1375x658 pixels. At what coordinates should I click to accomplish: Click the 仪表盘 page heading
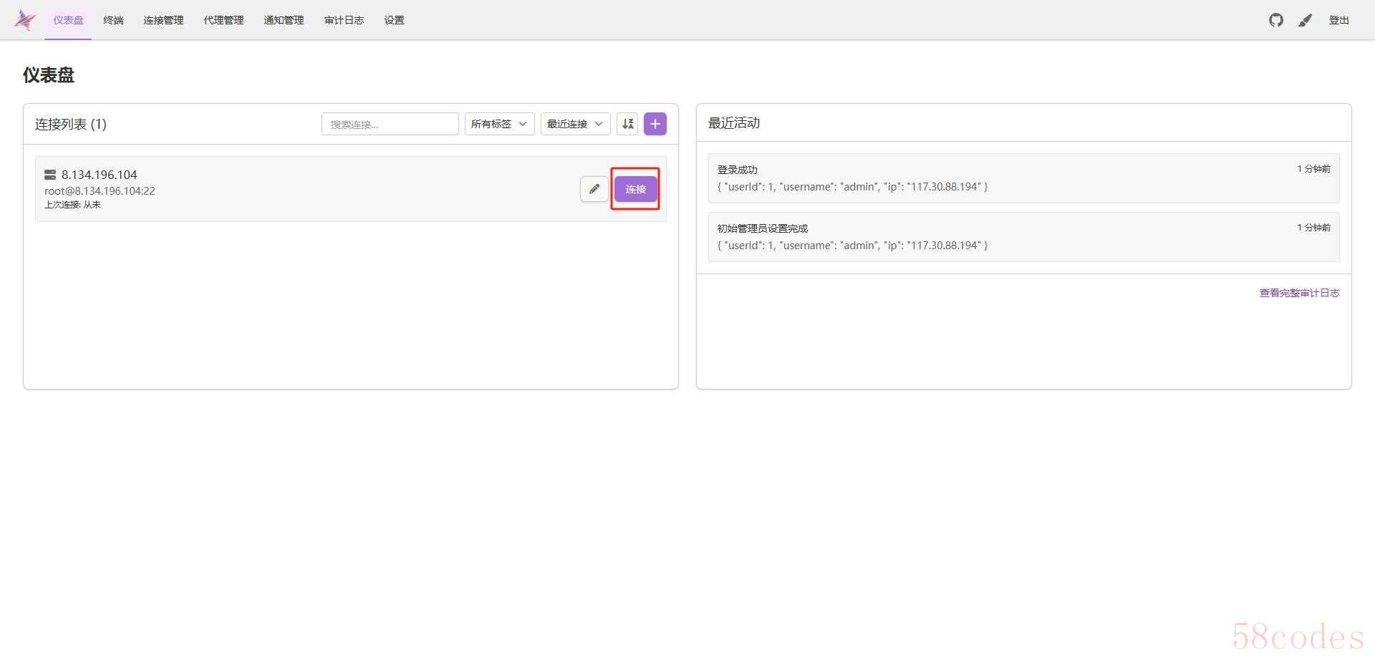coord(49,75)
